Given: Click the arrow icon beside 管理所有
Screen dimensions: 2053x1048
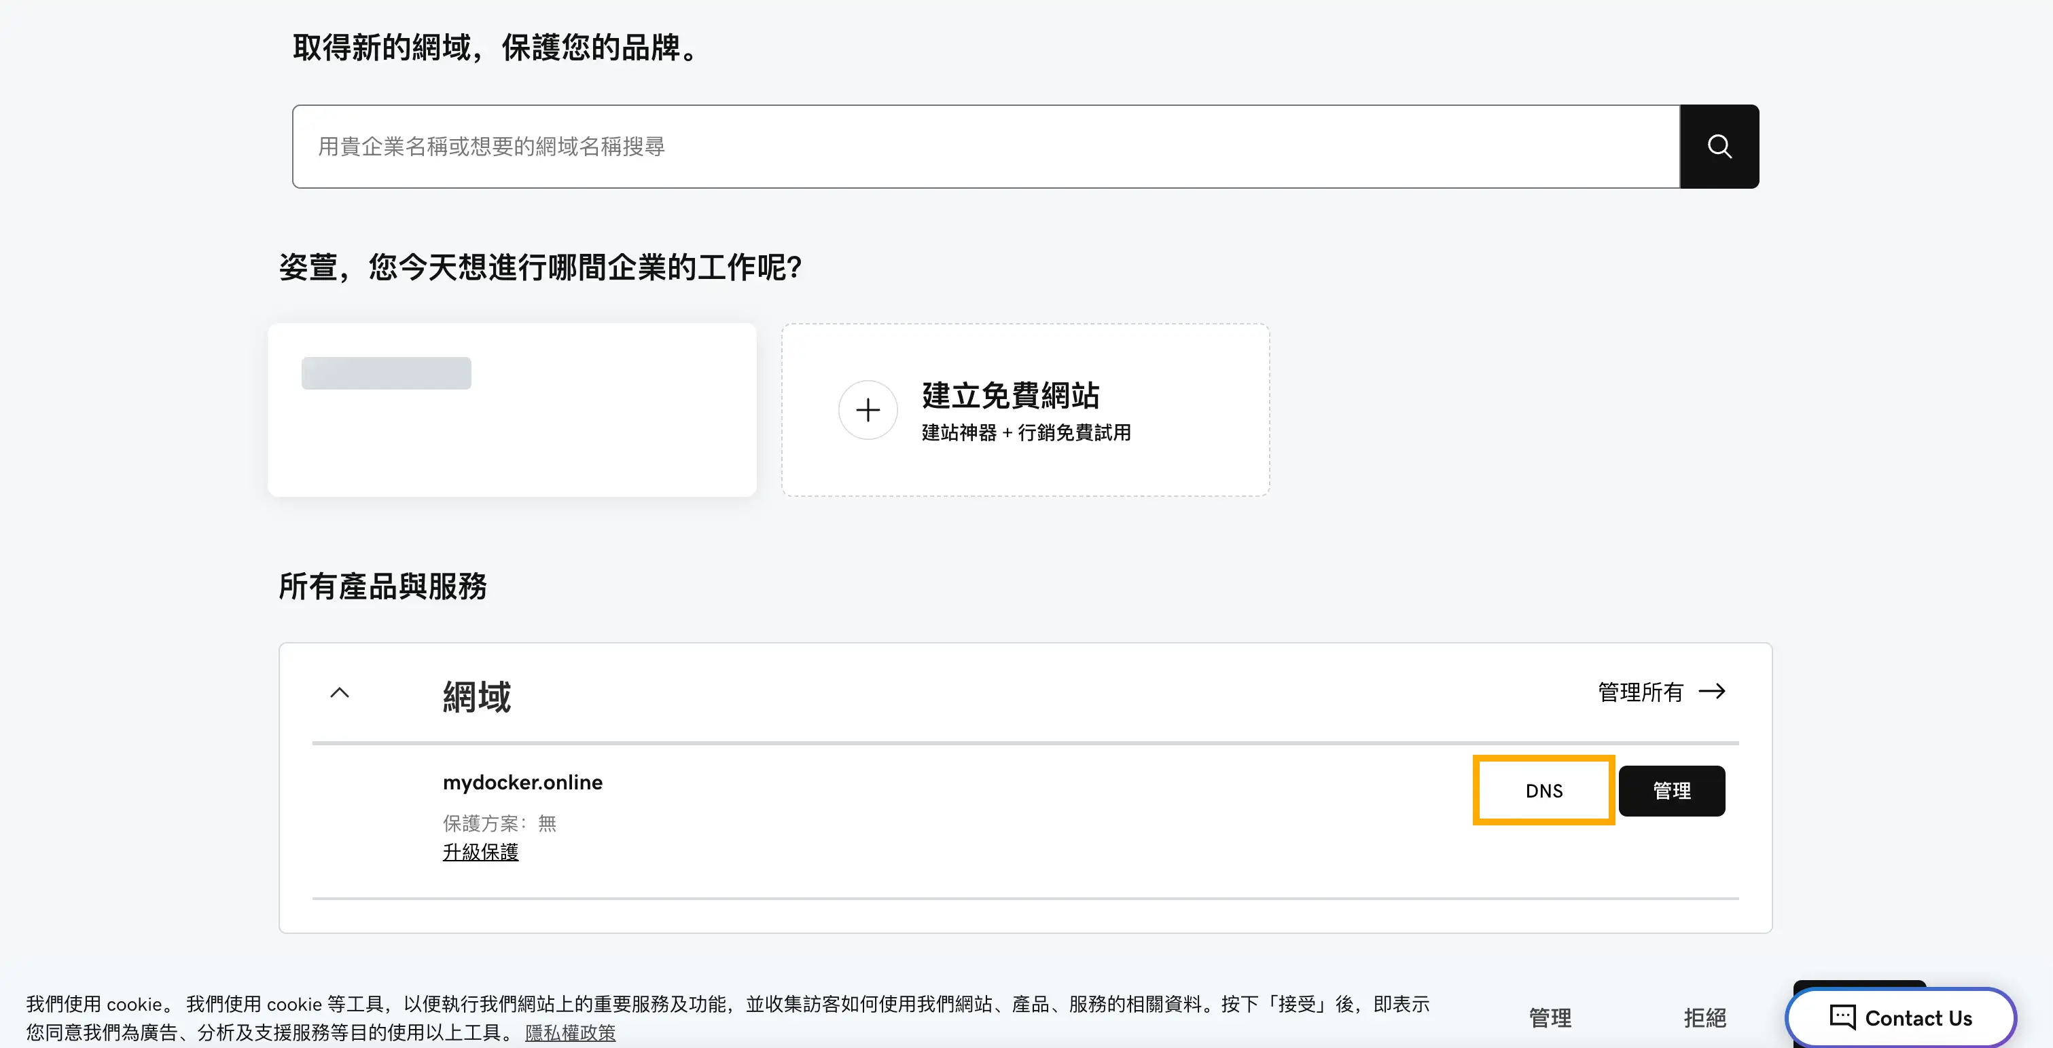Looking at the screenshot, I should click(1712, 691).
